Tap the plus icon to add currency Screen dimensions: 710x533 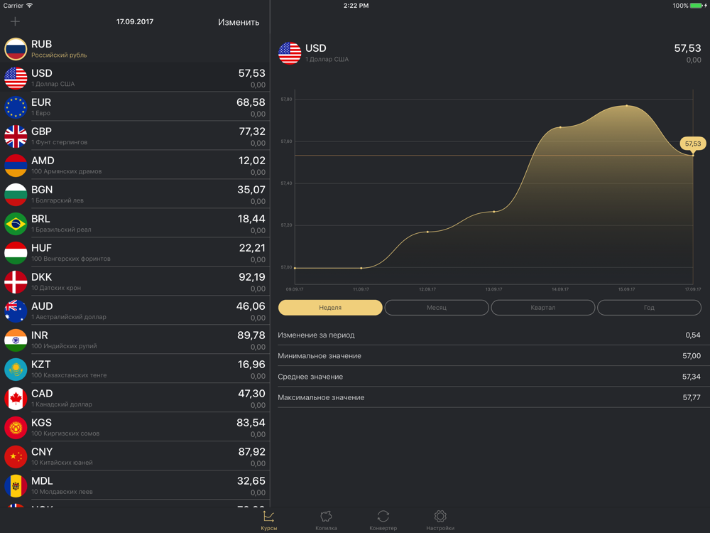coord(15,21)
